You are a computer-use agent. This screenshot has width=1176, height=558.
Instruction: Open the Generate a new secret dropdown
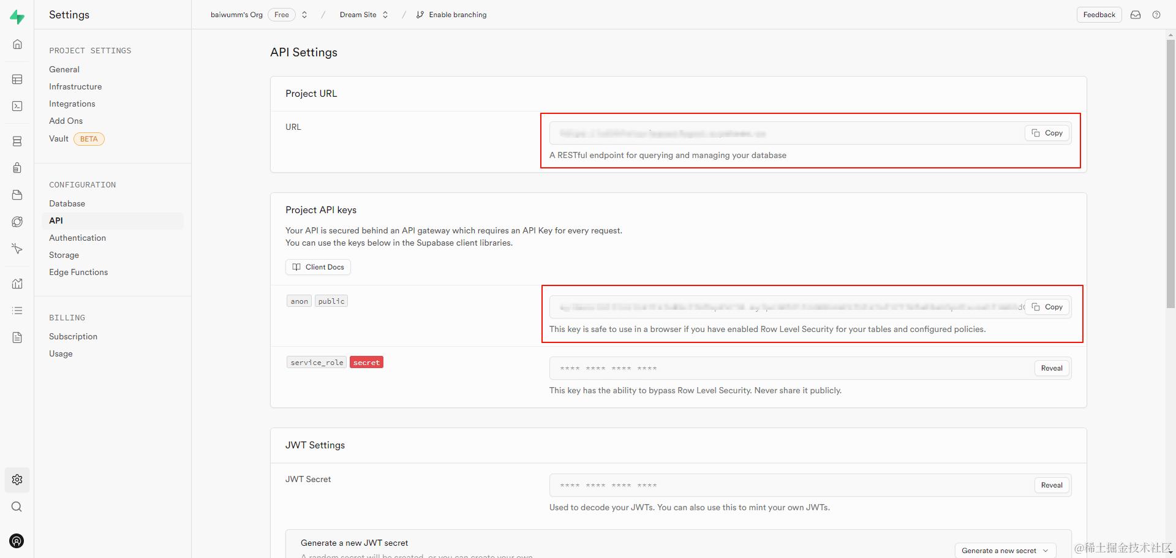pos(1005,551)
